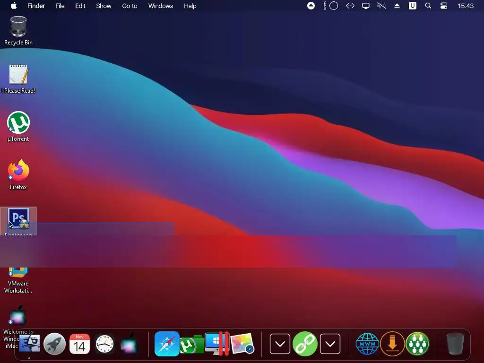Open the Go to menu
484x363 pixels.
click(x=130, y=6)
